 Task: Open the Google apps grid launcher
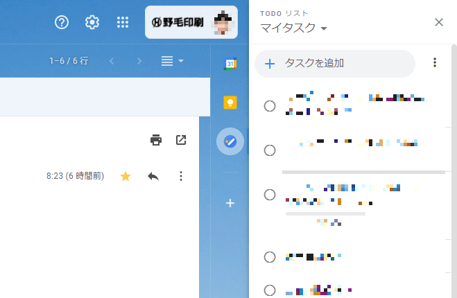[x=123, y=22]
